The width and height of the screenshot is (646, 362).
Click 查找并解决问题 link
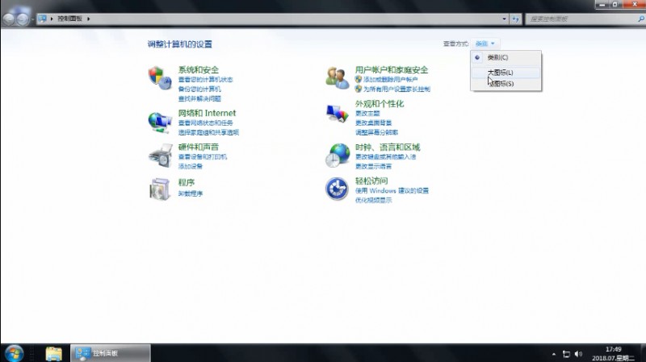point(199,98)
